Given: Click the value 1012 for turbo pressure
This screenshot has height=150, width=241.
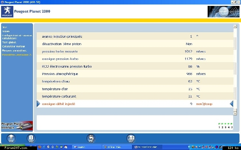Looking at the screenshot, I should click(188, 51).
